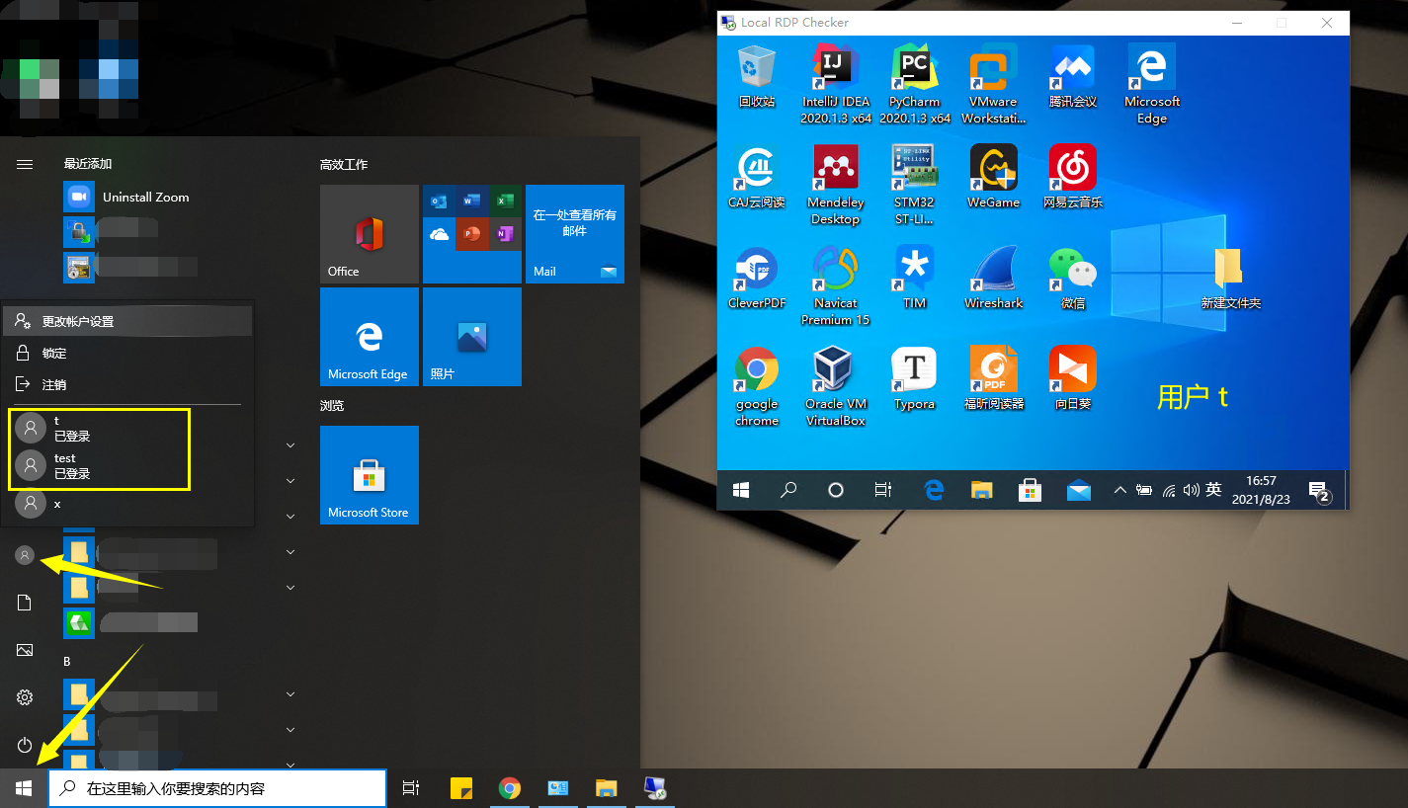Open the Office tile
Image resolution: width=1408 pixels, height=808 pixels.
pos(370,234)
